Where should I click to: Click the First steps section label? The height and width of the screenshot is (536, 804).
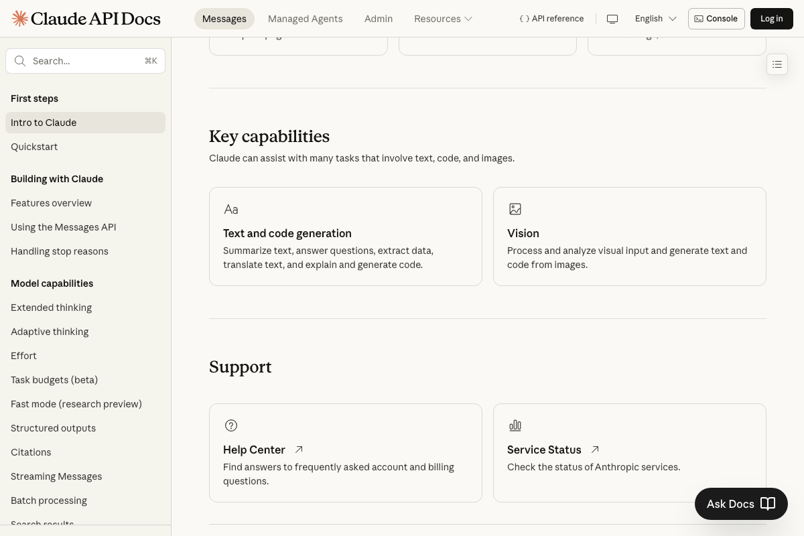pyautogui.click(x=34, y=98)
